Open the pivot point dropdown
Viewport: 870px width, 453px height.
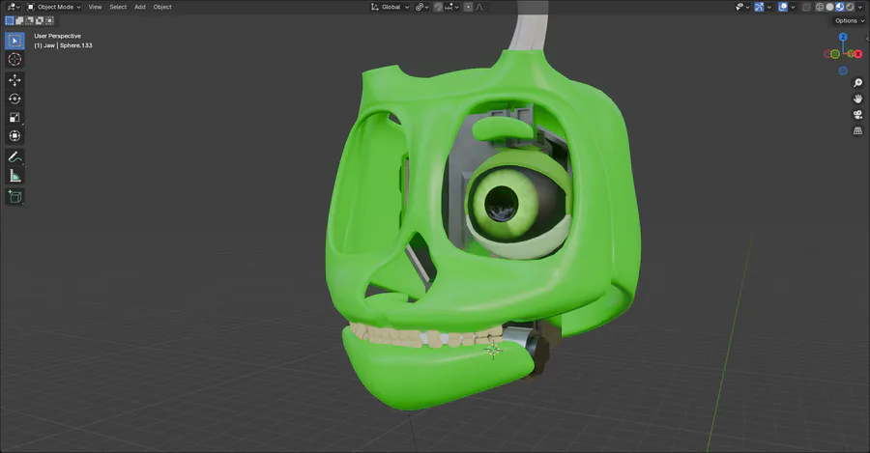[x=422, y=7]
